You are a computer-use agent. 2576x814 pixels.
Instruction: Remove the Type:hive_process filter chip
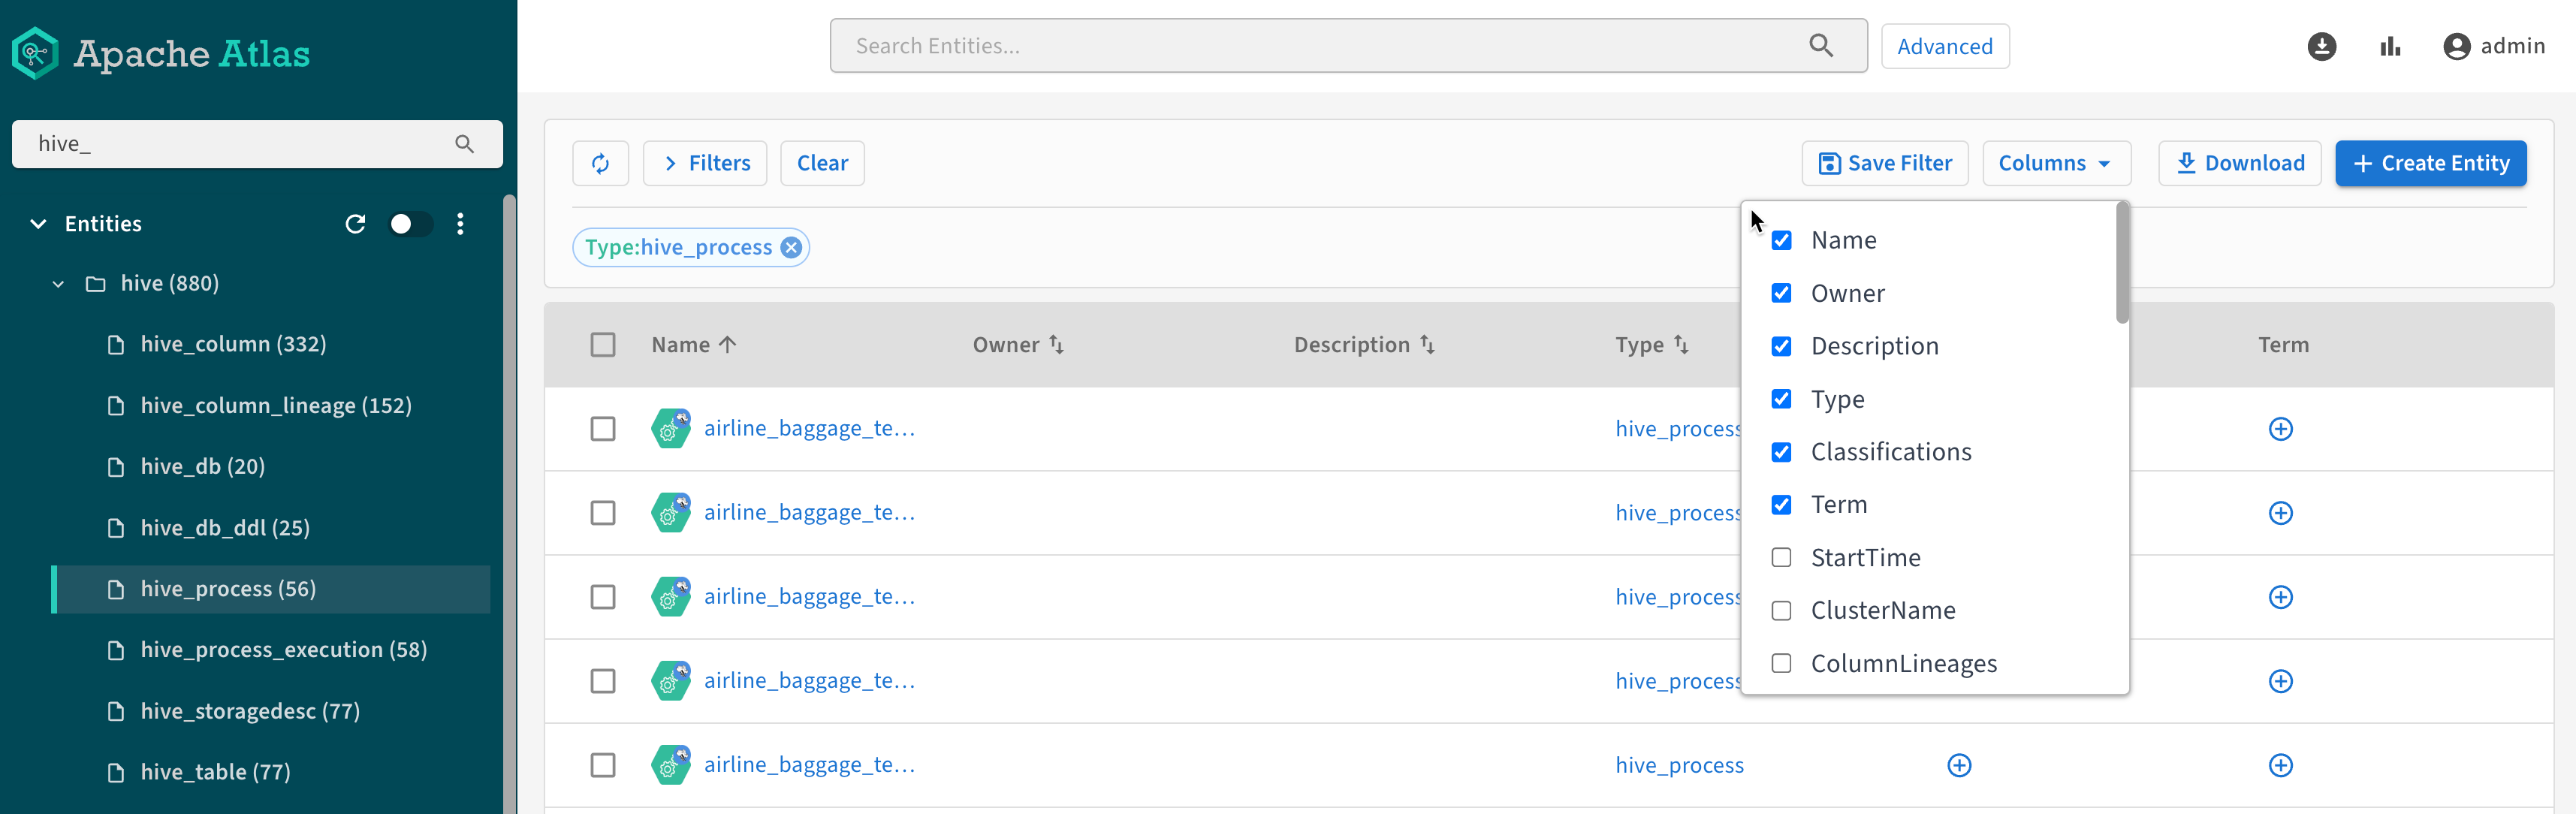click(791, 247)
